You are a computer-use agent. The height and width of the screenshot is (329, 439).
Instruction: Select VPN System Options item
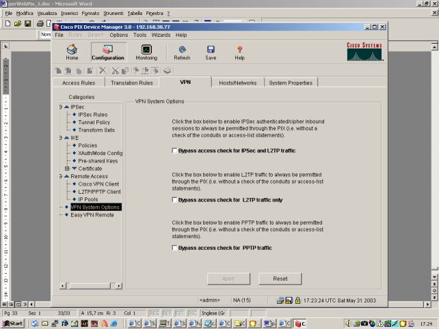click(x=96, y=207)
